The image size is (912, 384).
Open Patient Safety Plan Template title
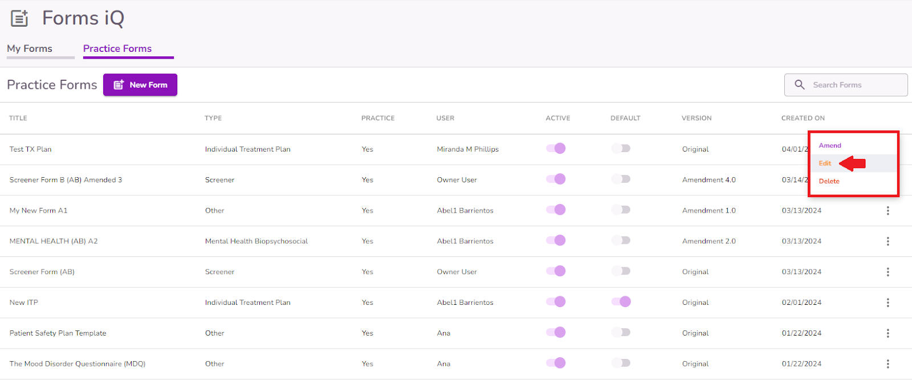point(58,333)
